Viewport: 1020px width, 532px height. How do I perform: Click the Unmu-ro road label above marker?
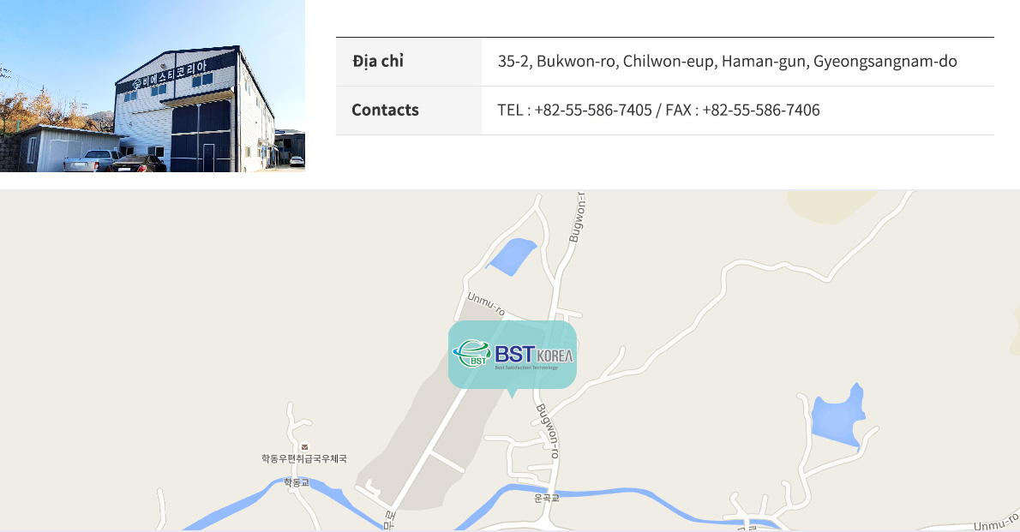click(486, 304)
